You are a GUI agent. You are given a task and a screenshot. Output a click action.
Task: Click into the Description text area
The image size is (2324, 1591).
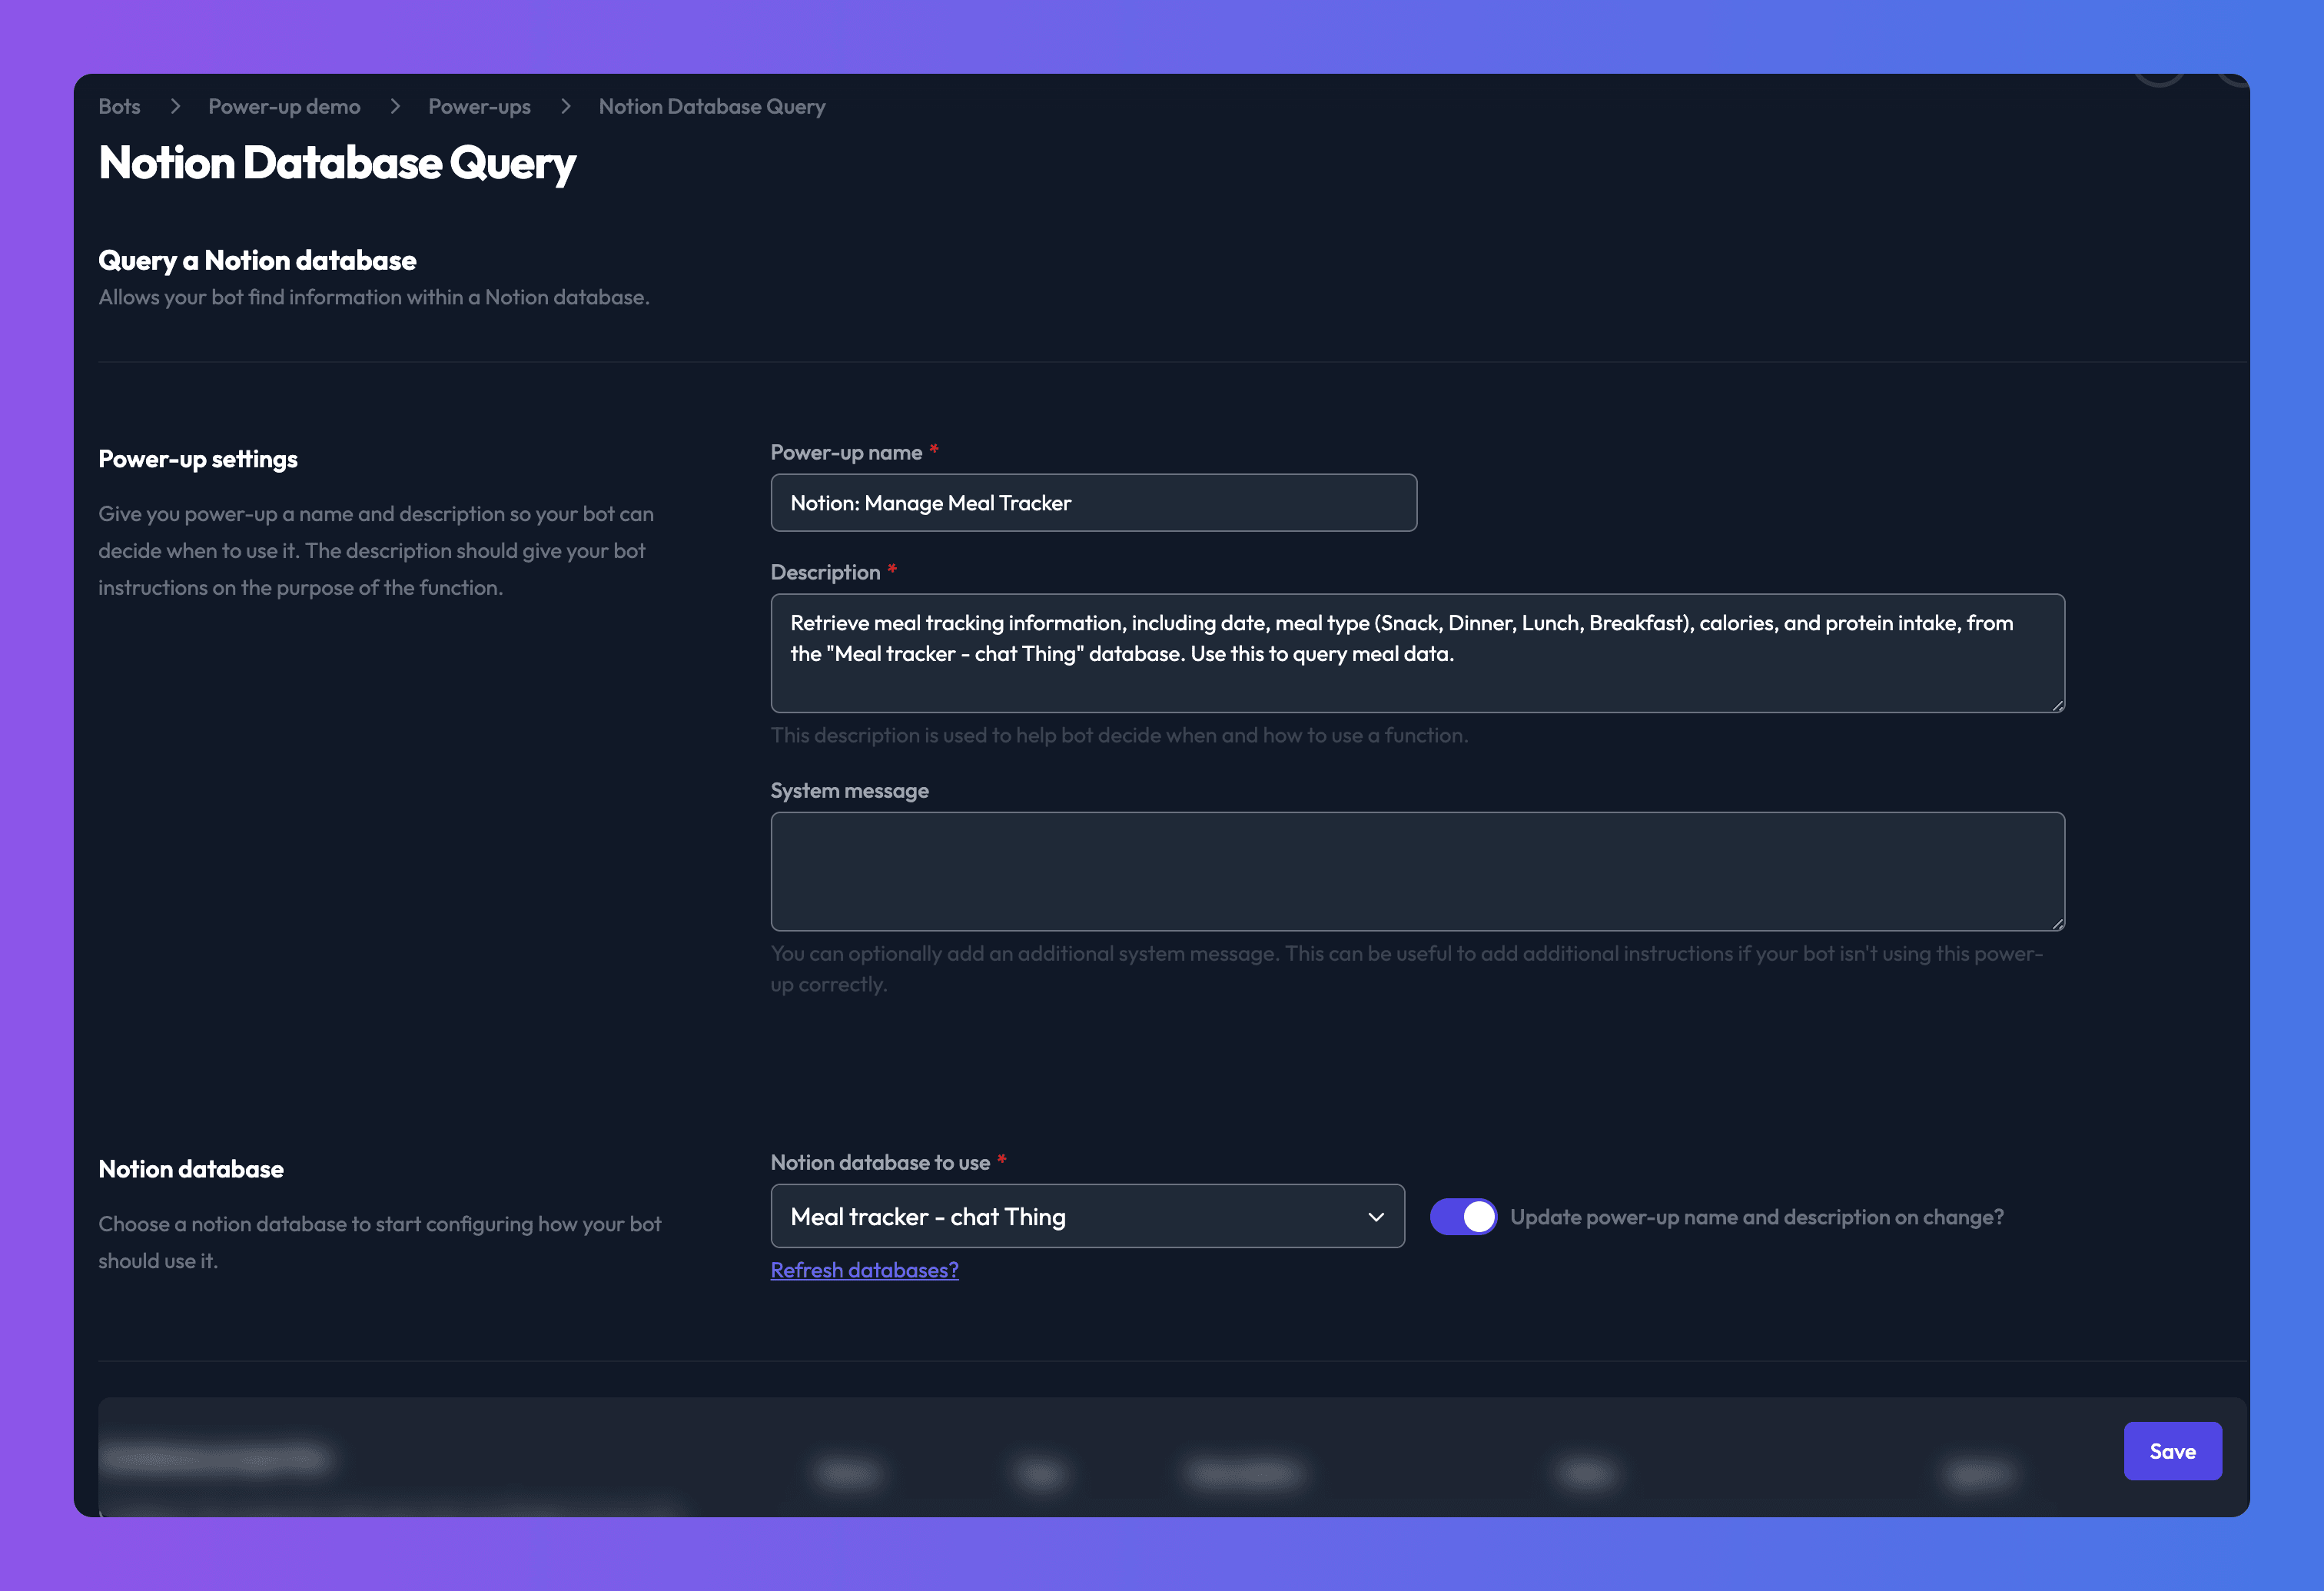tap(1417, 653)
